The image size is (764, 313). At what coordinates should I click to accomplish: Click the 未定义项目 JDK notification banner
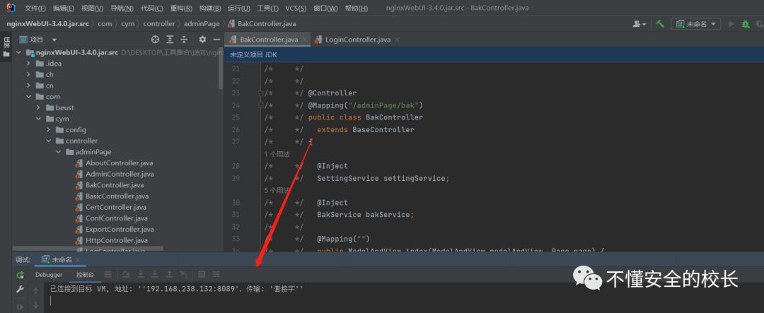(x=494, y=55)
